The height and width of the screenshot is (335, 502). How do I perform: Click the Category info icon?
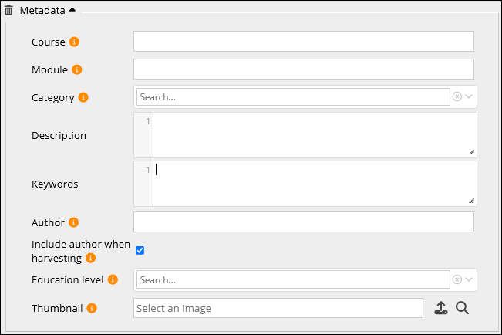[83, 97]
